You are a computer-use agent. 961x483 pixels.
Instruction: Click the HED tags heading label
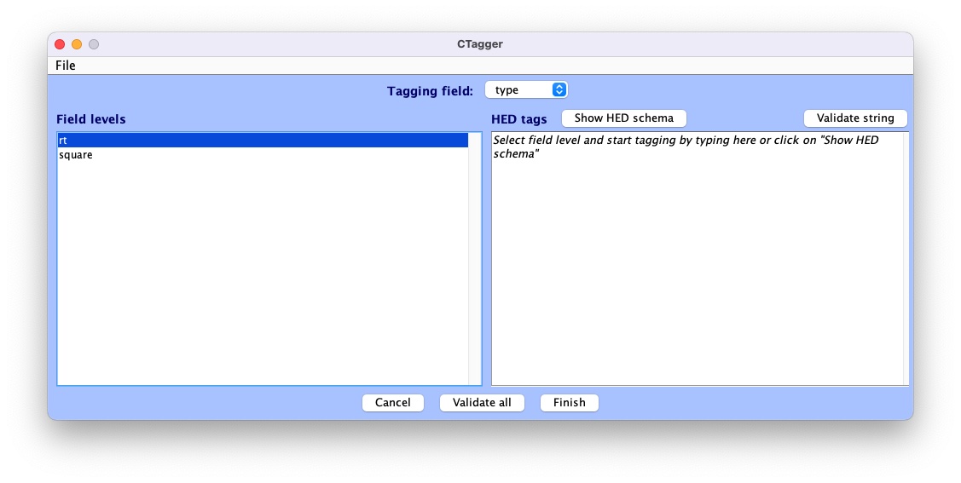tap(519, 119)
